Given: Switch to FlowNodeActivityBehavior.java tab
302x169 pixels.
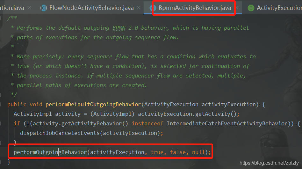Looking at the screenshot, I should pos(91,8).
